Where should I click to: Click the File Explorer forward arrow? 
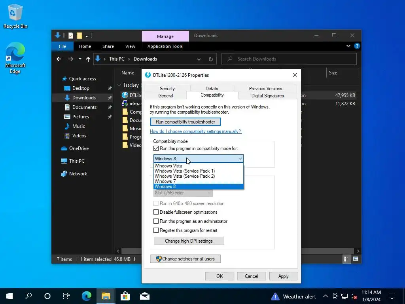tap(70, 59)
